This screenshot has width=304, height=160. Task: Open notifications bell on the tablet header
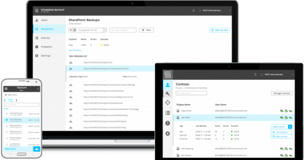coord(255,75)
